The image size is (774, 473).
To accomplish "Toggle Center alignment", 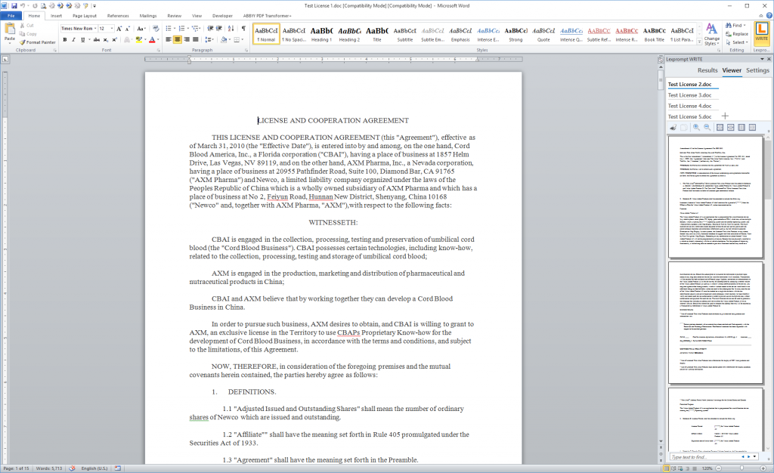I will coord(177,39).
